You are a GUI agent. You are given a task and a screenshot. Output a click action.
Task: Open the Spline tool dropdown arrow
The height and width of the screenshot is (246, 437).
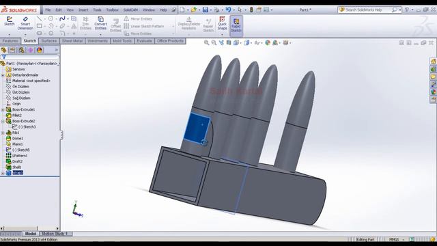coord(68,19)
